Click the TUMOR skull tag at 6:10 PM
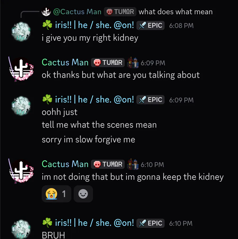238x239 pixels. click(108, 164)
